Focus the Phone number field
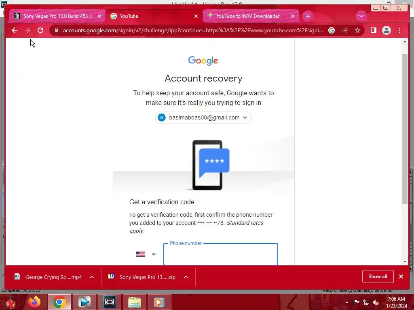Viewport: 414px width, 310px height. pos(220,254)
